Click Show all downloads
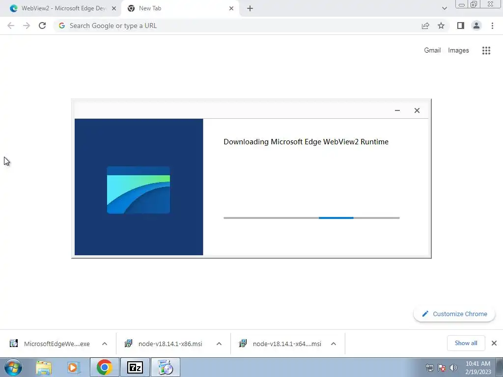503x377 pixels. (x=466, y=343)
